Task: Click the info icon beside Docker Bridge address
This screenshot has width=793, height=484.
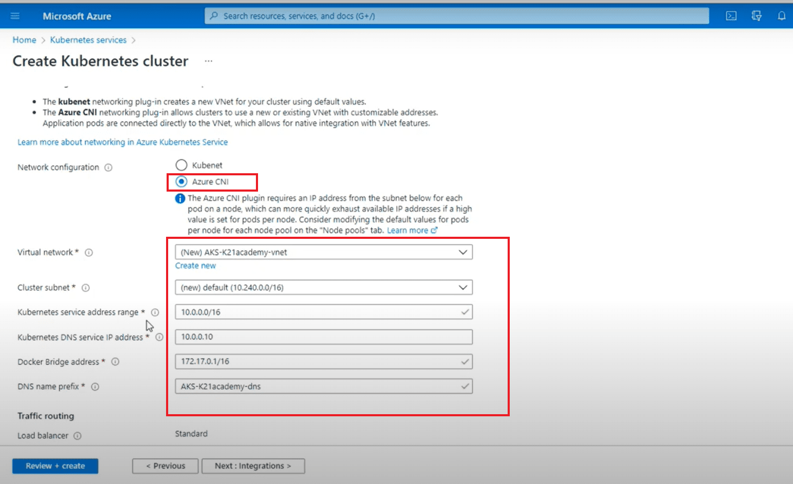Action: coord(115,362)
